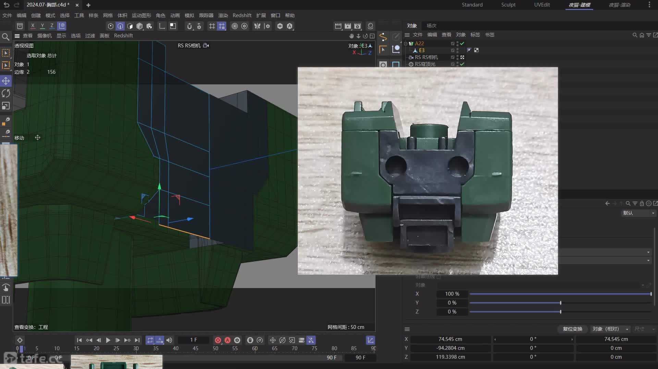
Task: Click the render view clapperboard icon
Action: (x=338, y=26)
